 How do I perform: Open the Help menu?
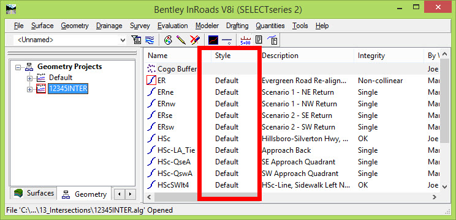322,26
